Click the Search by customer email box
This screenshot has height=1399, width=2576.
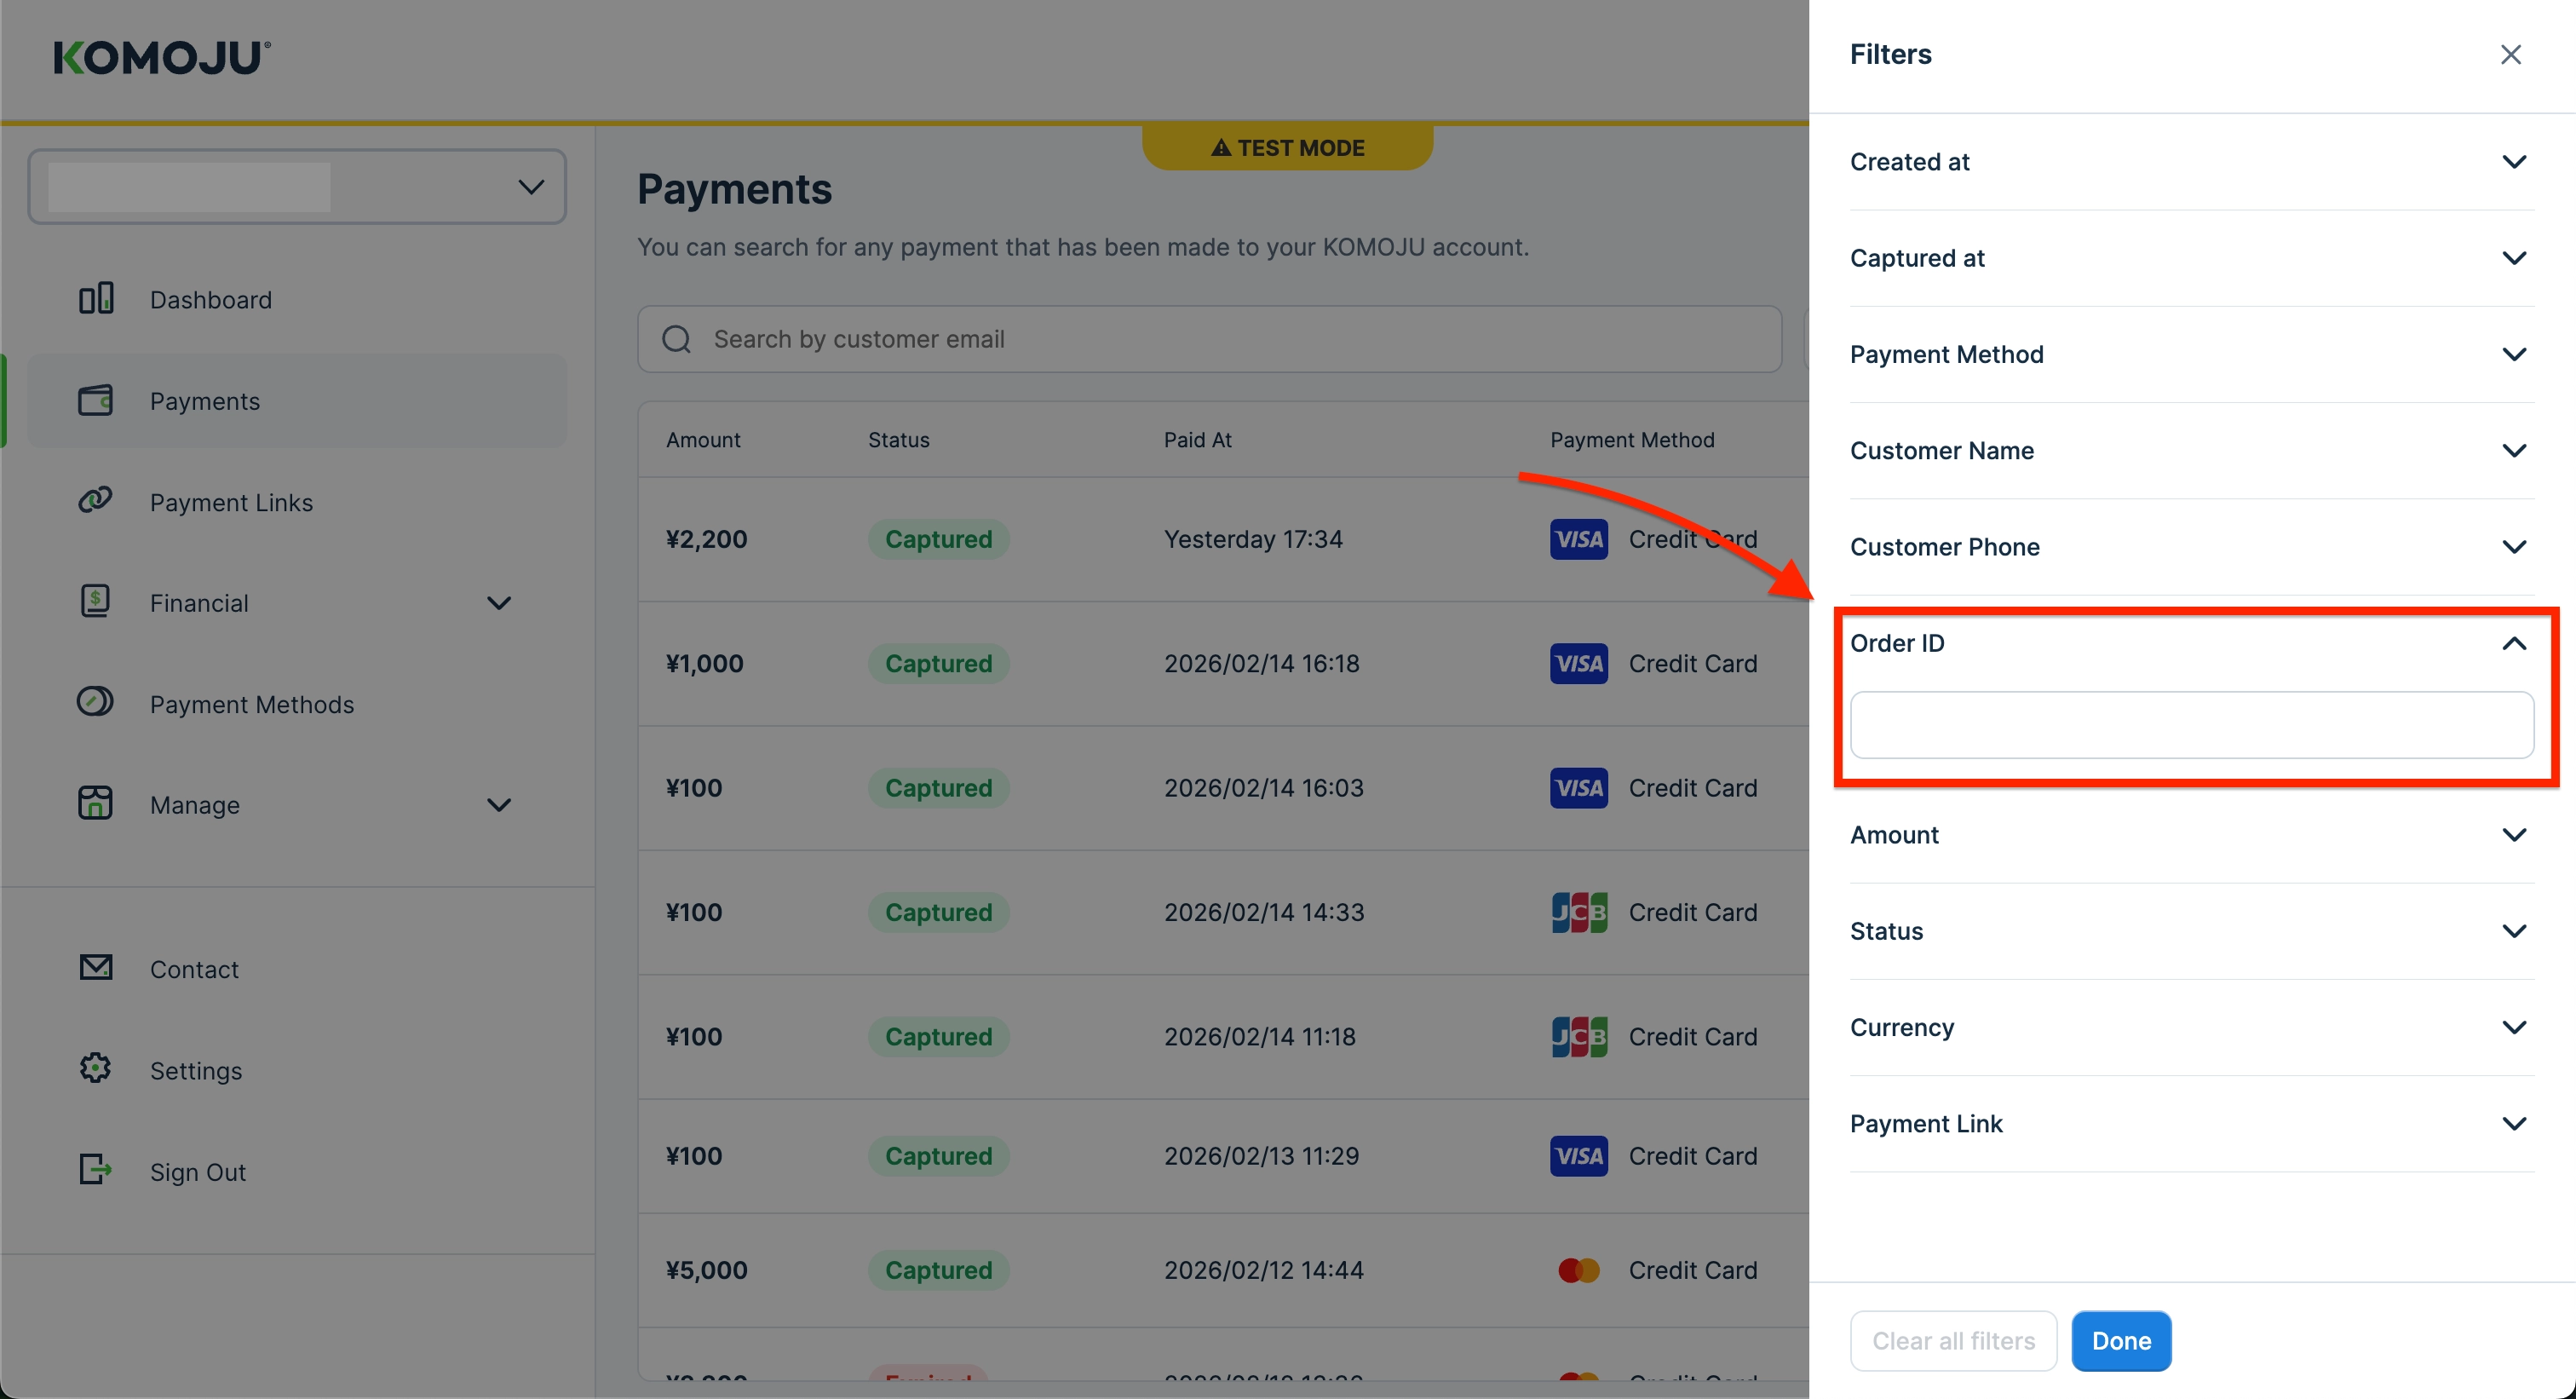pos(1210,339)
